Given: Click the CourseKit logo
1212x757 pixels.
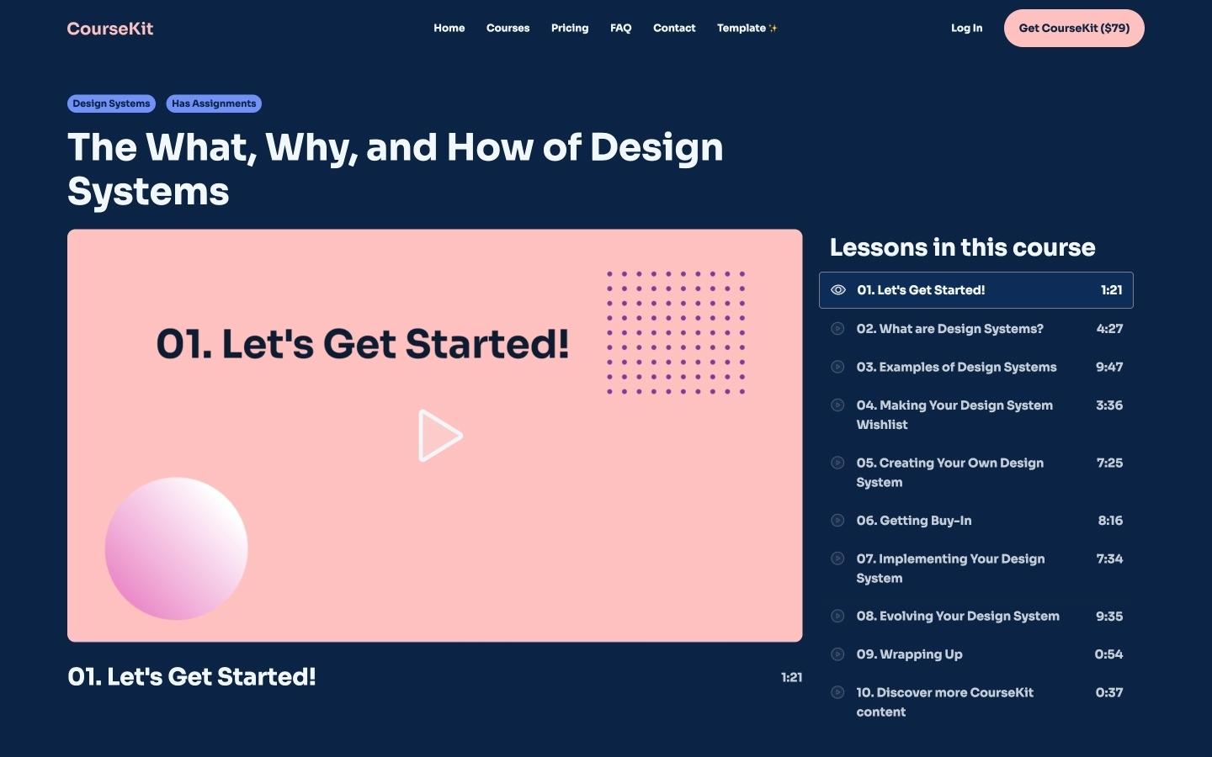Looking at the screenshot, I should point(109,28).
